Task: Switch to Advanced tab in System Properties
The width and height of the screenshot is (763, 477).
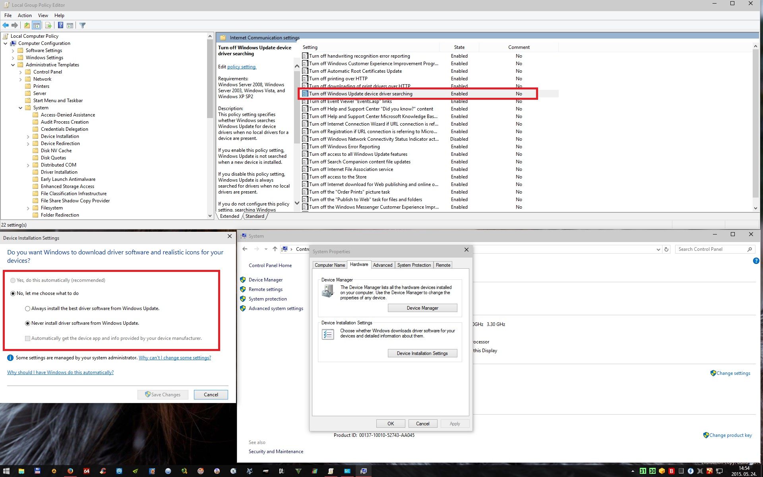Action: tap(383, 265)
